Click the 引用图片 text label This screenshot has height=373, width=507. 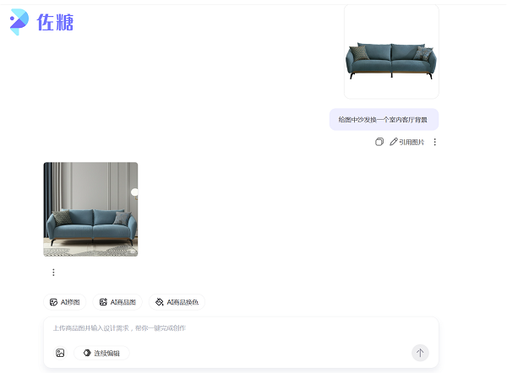pyautogui.click(x=412, y=142)
